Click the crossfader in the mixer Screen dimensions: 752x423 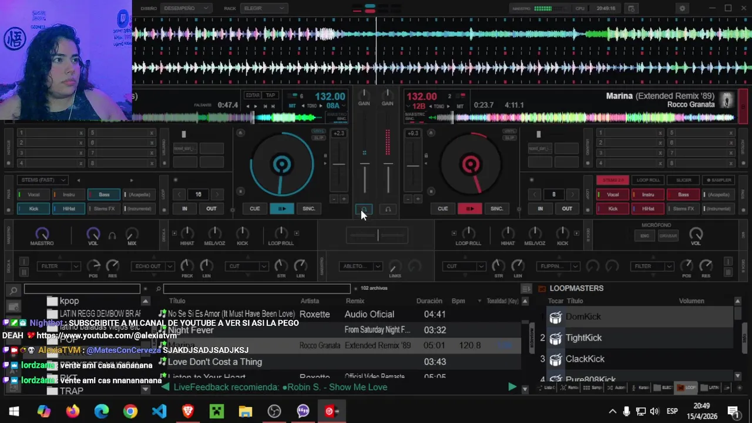377,236
